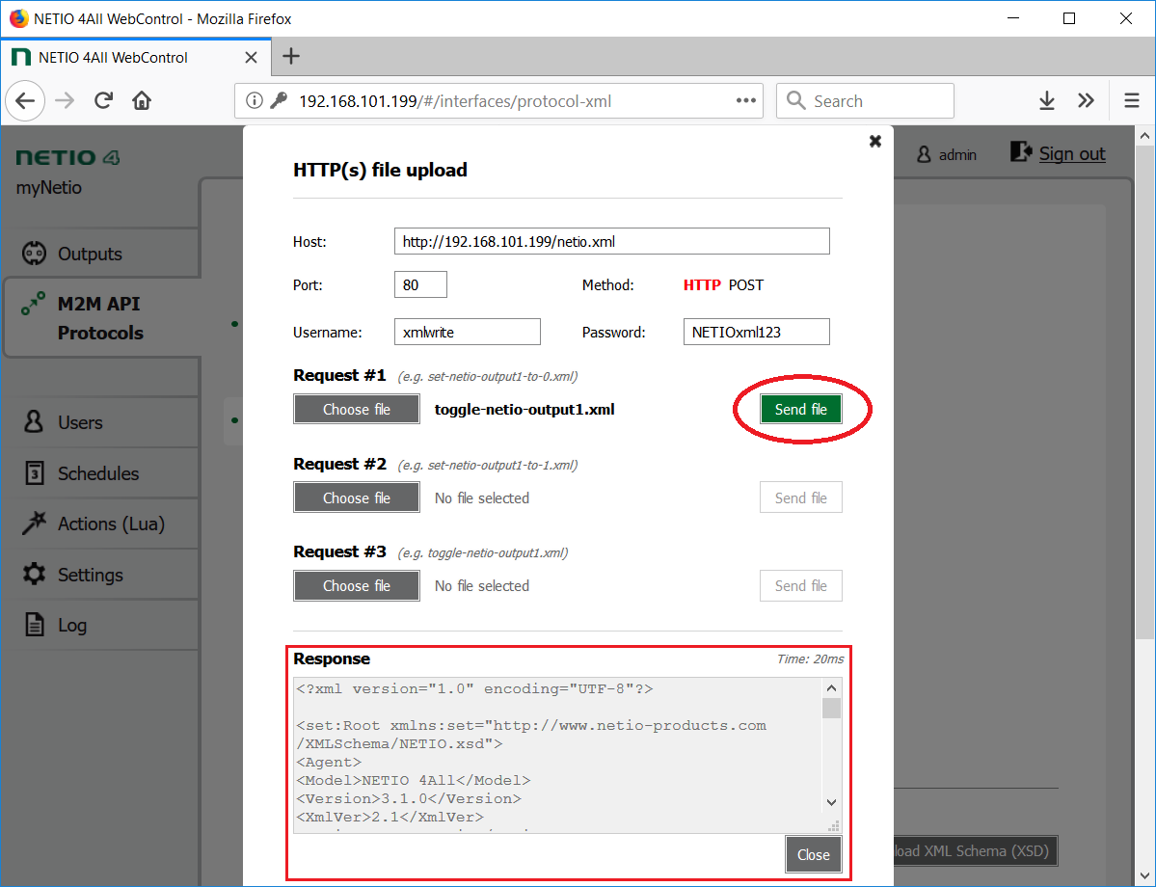This screenshot has height=887, width=1156.
Task: Click the Sign out door icon
Action: click(1021, 152)
